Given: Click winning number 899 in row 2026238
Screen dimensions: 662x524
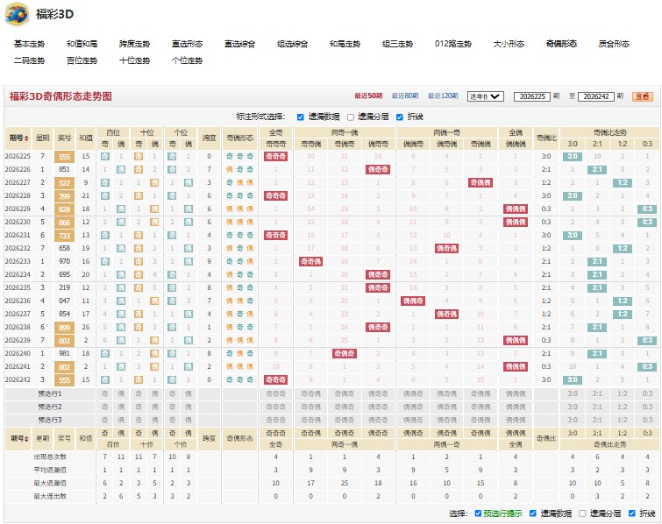Looking at the screenshot, I should (x=64, y=328).
